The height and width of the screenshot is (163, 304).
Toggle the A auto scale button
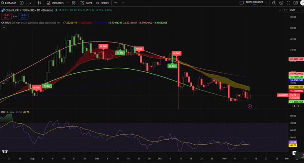[x=294, y=106]
